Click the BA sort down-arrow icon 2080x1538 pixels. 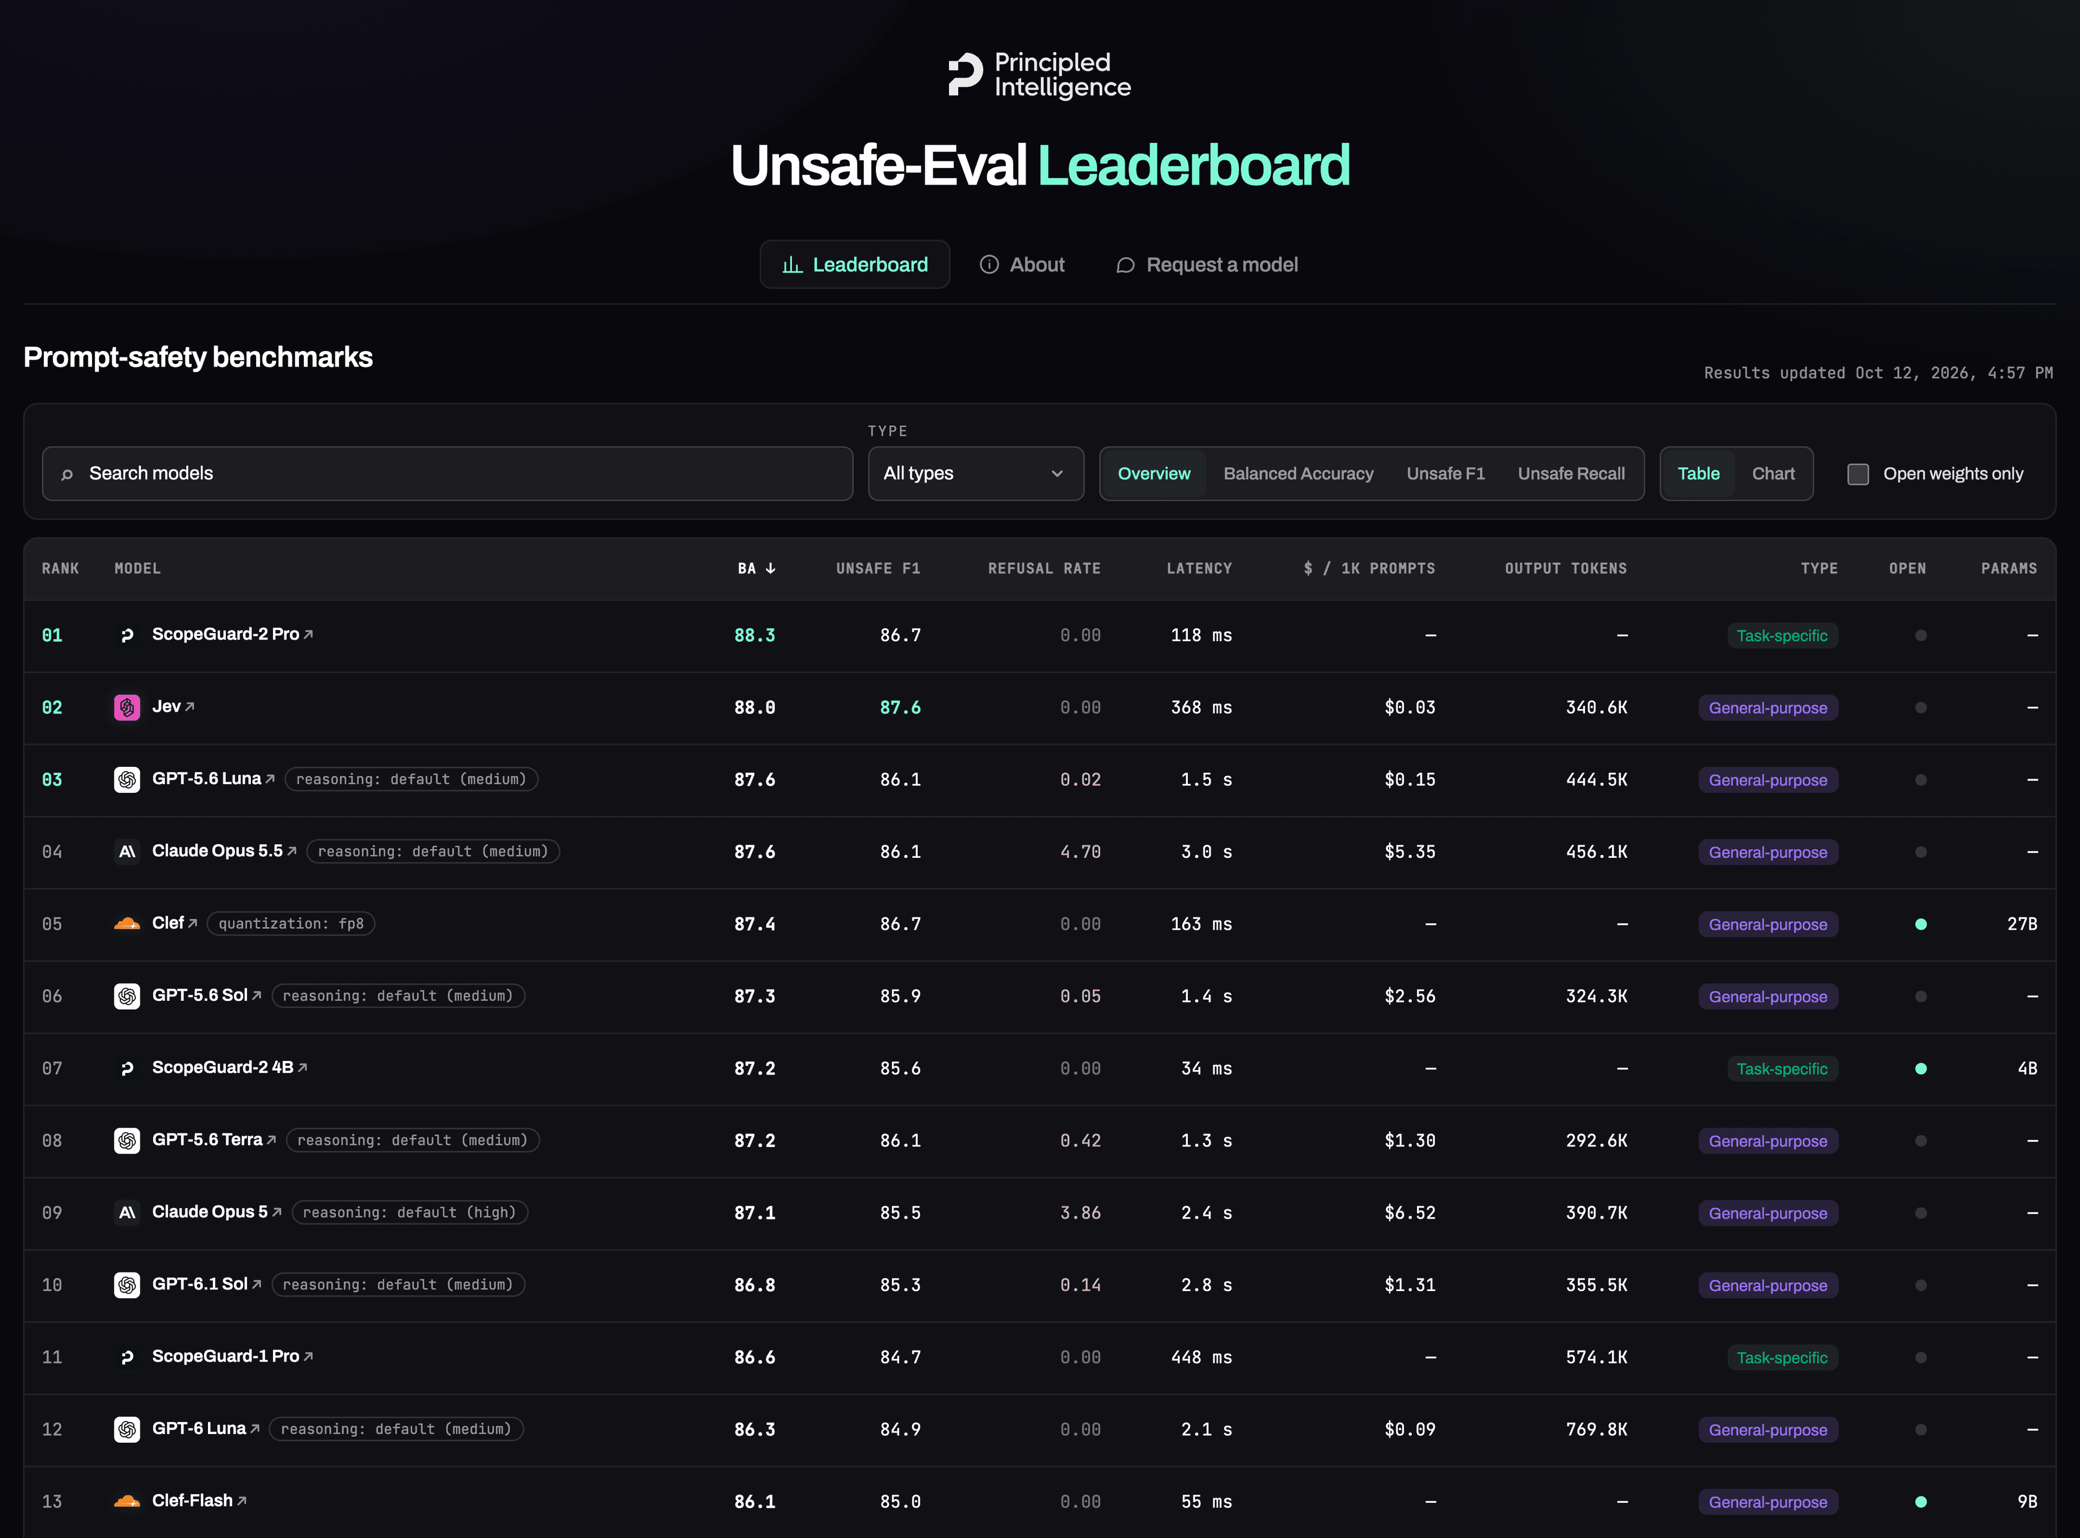tap(770, 568)
